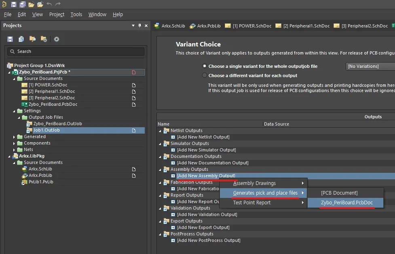This screenshot has width=395, height=254.
Task: Choose Zybo_PeriBoard.PcbDoc from submenu
Action: click(346, 203)
